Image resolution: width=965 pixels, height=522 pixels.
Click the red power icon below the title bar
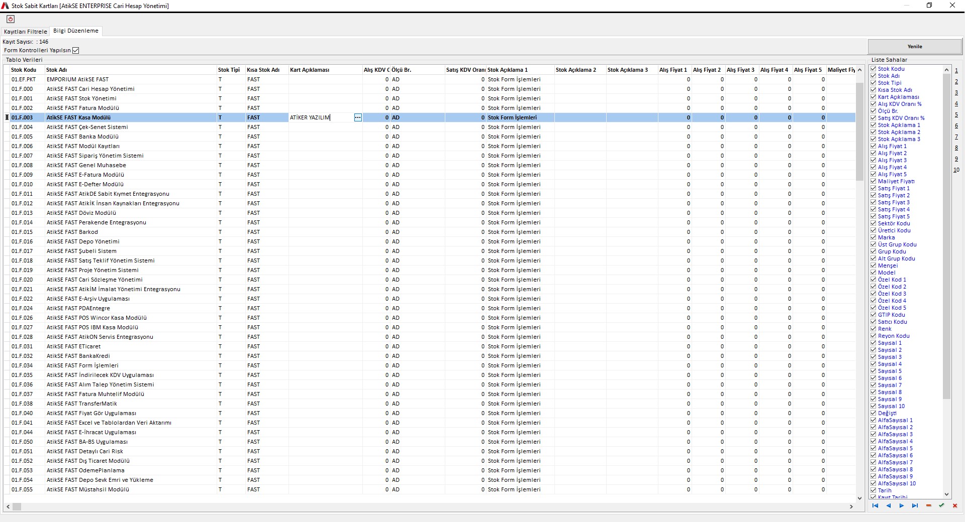tap(11, 19)
